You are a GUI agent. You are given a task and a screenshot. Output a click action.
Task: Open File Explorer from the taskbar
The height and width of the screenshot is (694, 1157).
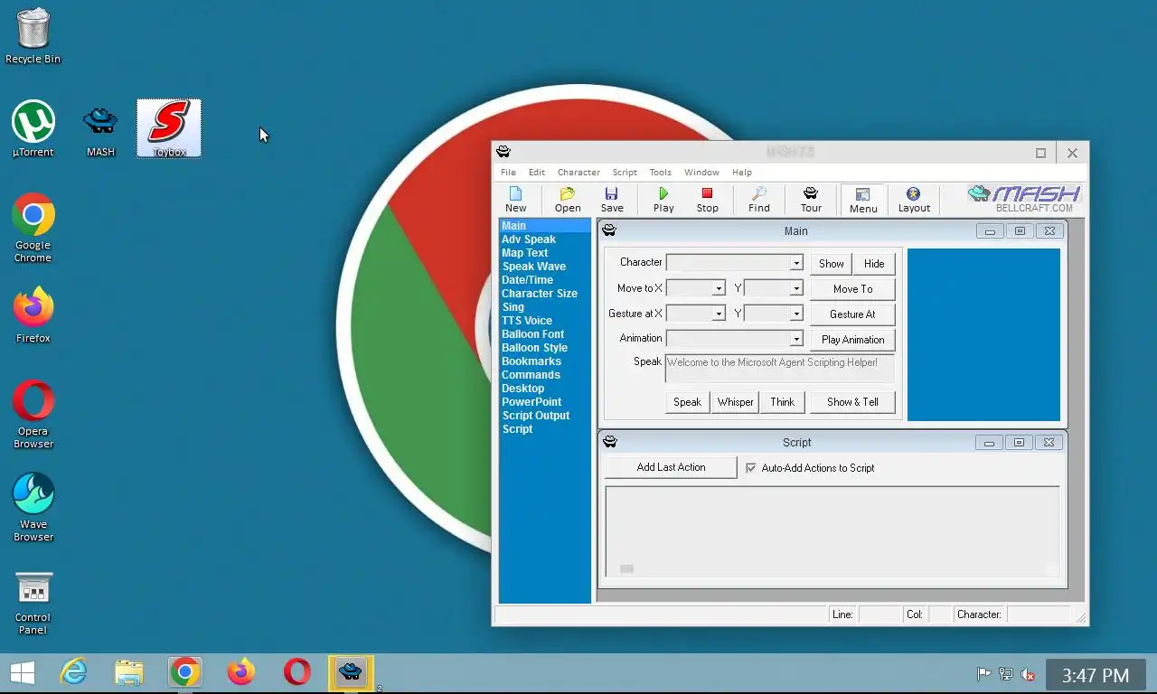point(129,672)
